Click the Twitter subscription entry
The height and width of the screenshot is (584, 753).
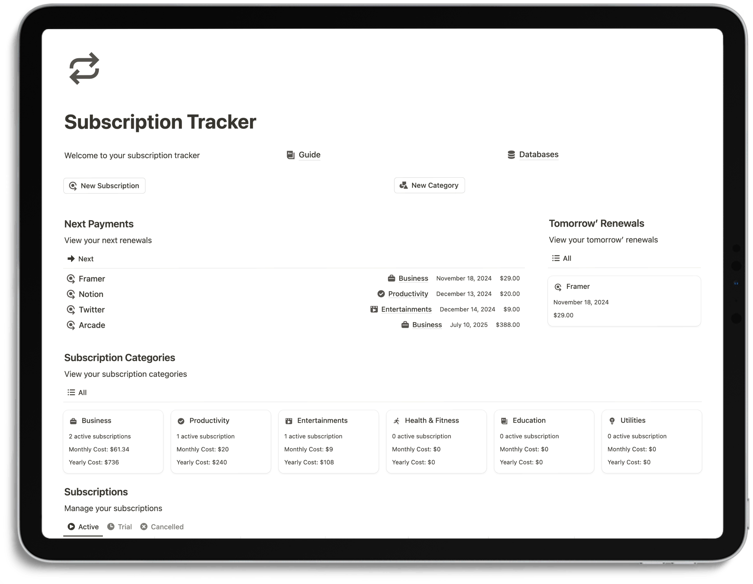(92, 309)
